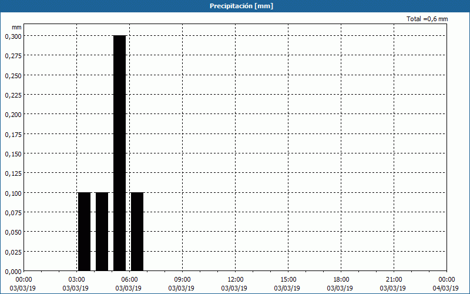Viewport: 470px width, 294px height.
Task: Click the first bar starting at 03:00
Action: tap(84, 232)
